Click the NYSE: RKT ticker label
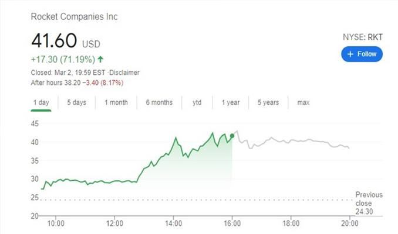 (x=362, y=37)
